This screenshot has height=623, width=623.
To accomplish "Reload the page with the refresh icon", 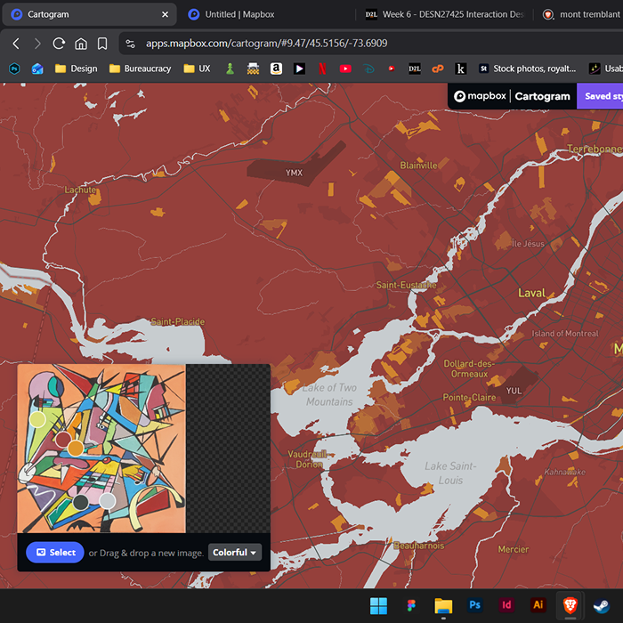I will point(59,44).
